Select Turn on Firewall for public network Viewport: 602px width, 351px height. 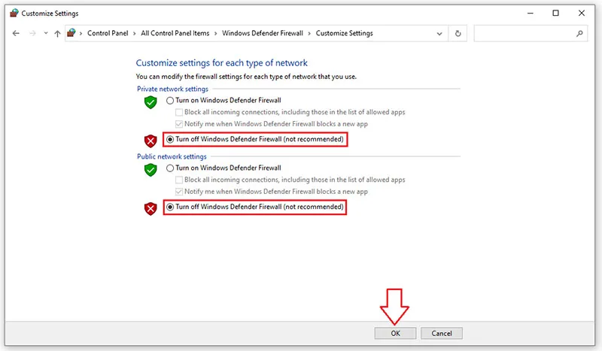(x=170, y=168)
